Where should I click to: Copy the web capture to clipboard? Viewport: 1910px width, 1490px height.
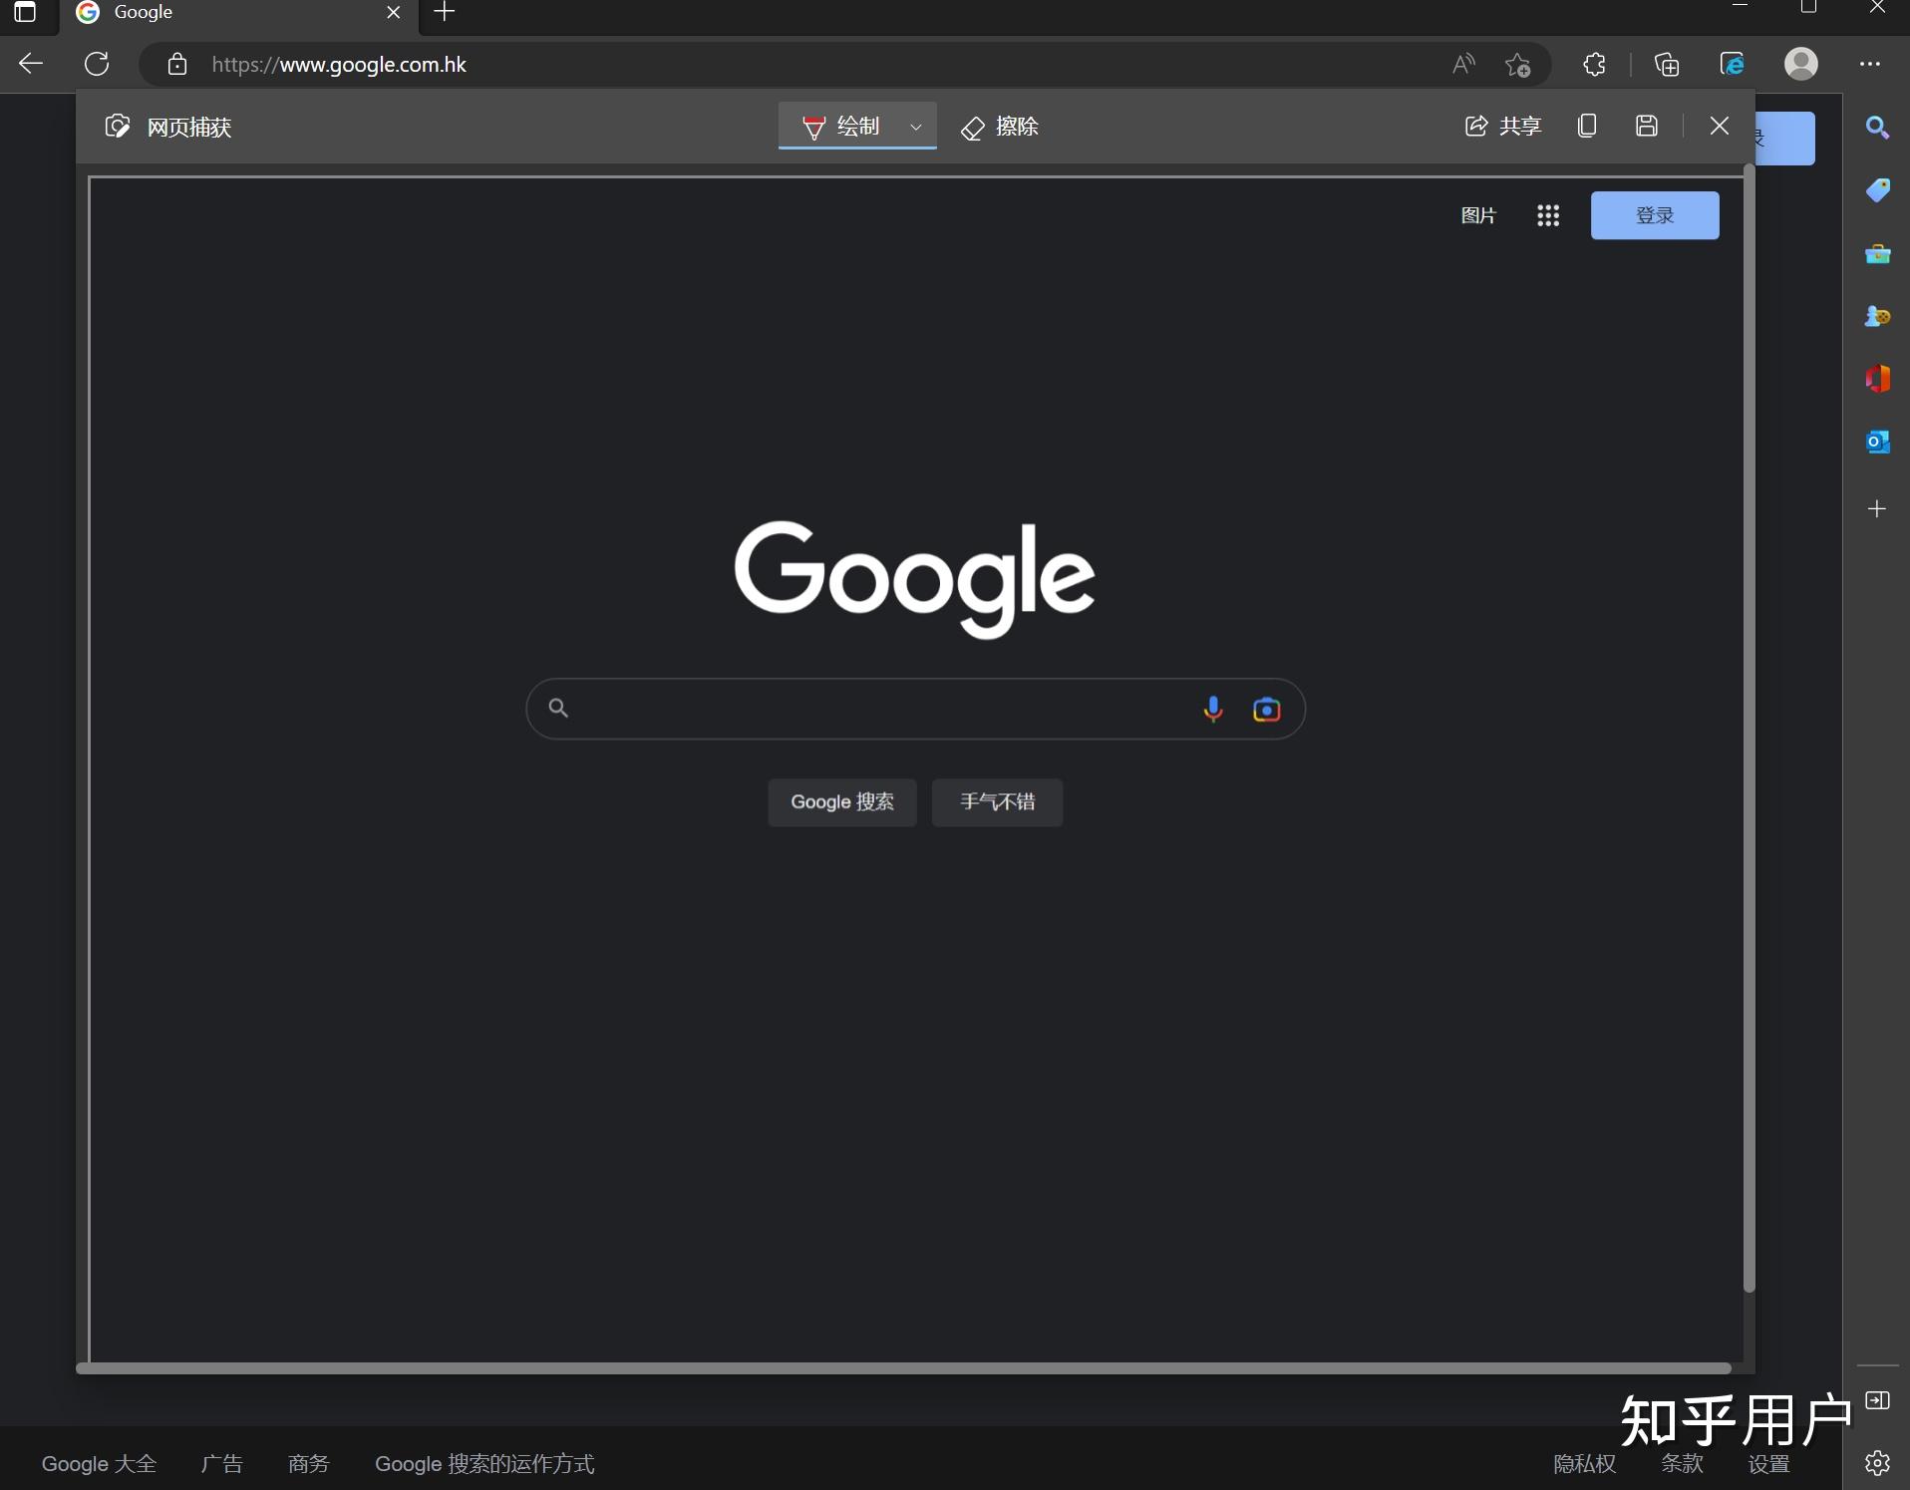(x=1587, y=126)
